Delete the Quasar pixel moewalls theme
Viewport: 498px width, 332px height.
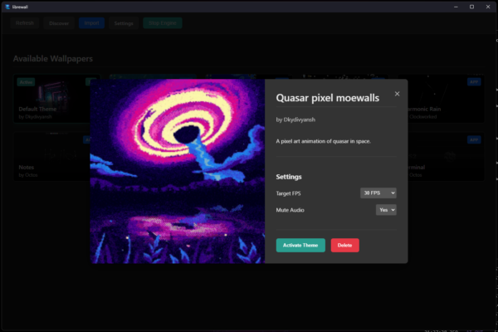[x=345, y=246]
